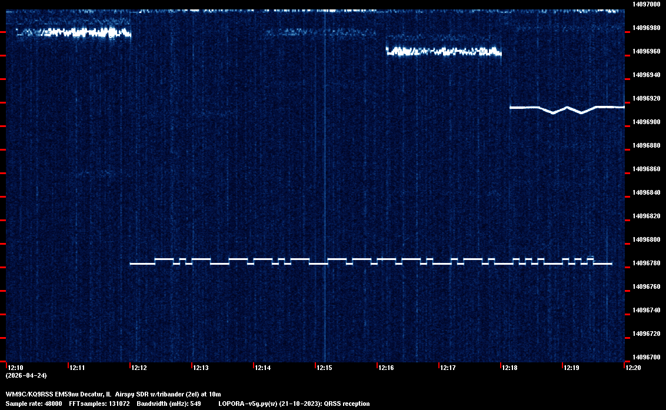
Task: Select the 12:15 time axis marker
Action: (324, 368)
